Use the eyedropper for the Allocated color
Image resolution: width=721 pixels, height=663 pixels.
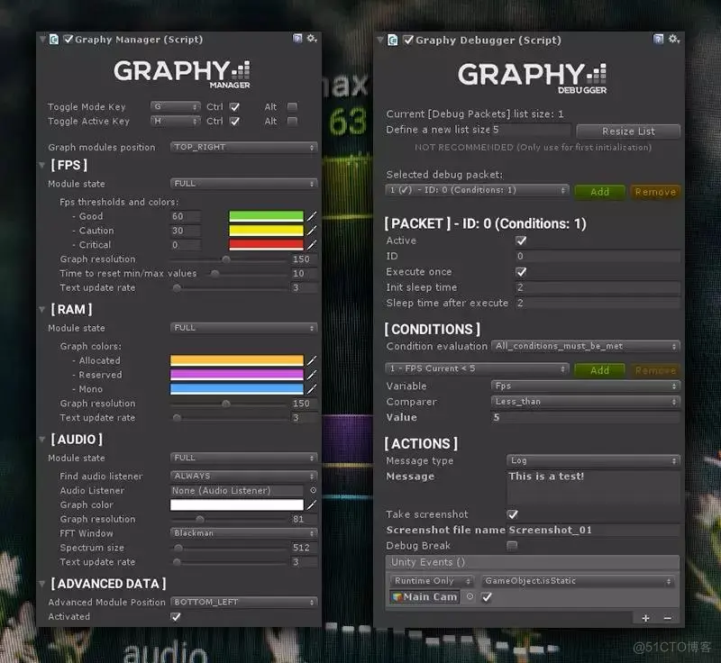312,360
